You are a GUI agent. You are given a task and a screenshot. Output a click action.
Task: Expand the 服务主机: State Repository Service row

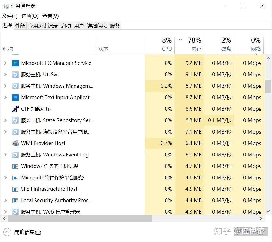[6, 120]
